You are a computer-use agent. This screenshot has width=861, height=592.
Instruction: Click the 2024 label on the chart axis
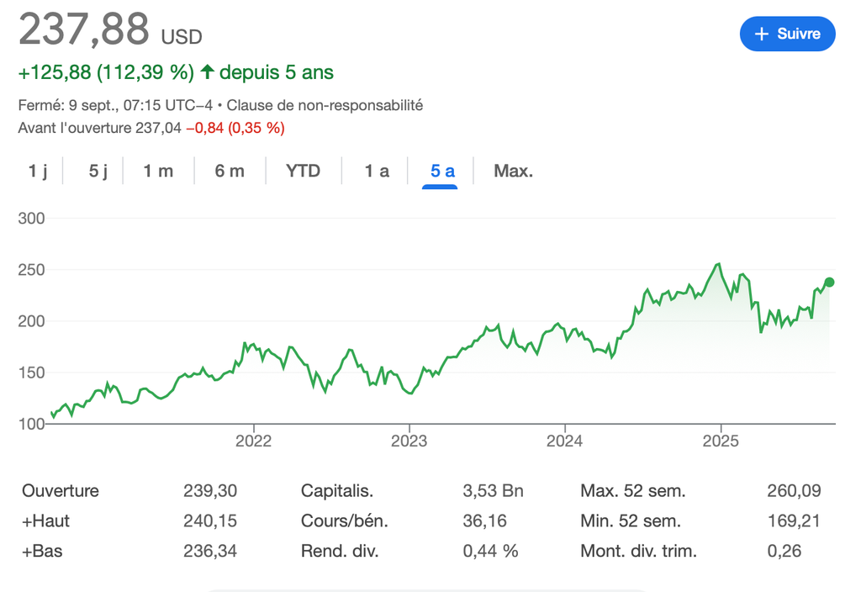565,441
